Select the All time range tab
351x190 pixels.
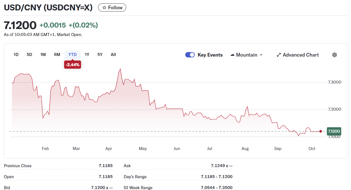(x=113, y=55)
